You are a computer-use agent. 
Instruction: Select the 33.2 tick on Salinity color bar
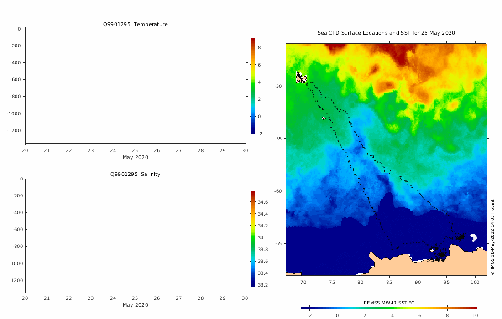[263, 285]
